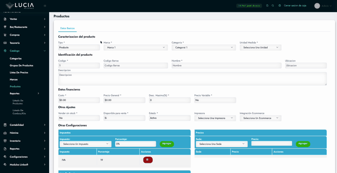The image size is (337, 173).
Task: Click the document icon in top bar
Action: tap(267, 6)
